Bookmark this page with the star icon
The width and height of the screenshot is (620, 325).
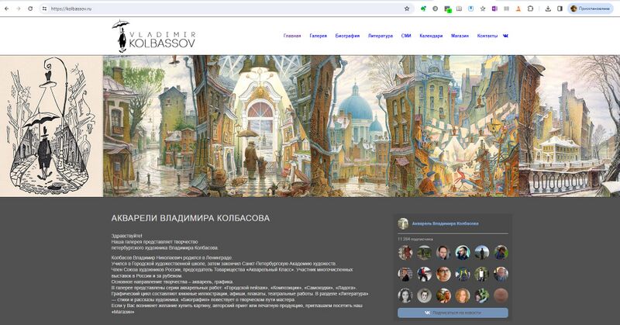coord(406,9)
